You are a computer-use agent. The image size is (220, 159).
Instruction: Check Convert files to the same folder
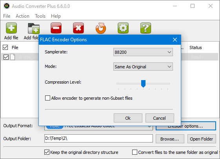(x=135, y=152)
